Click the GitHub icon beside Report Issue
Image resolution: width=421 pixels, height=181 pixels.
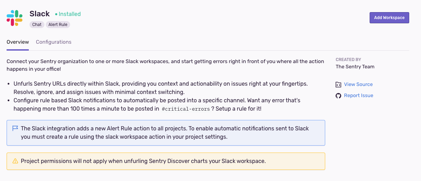click(x=338, y=96)
